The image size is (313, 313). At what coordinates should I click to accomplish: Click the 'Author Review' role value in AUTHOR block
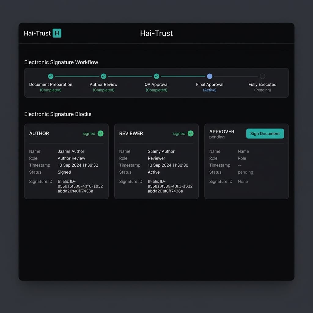point(72,158)
